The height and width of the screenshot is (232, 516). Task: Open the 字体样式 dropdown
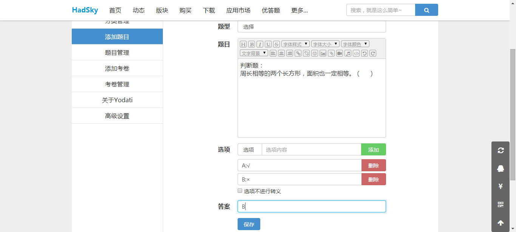(x=295, y=44)
